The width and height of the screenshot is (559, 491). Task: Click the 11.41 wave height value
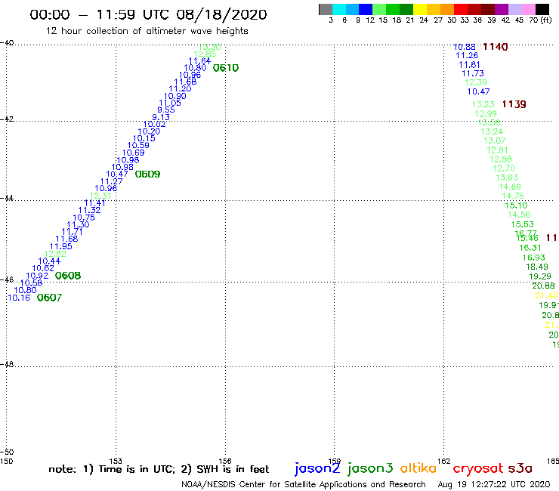pos(95,203)
